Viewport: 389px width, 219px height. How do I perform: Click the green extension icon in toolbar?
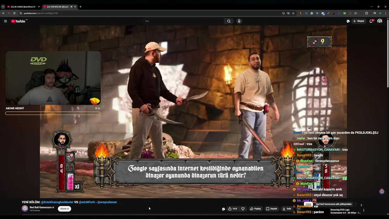coord(345,13)
